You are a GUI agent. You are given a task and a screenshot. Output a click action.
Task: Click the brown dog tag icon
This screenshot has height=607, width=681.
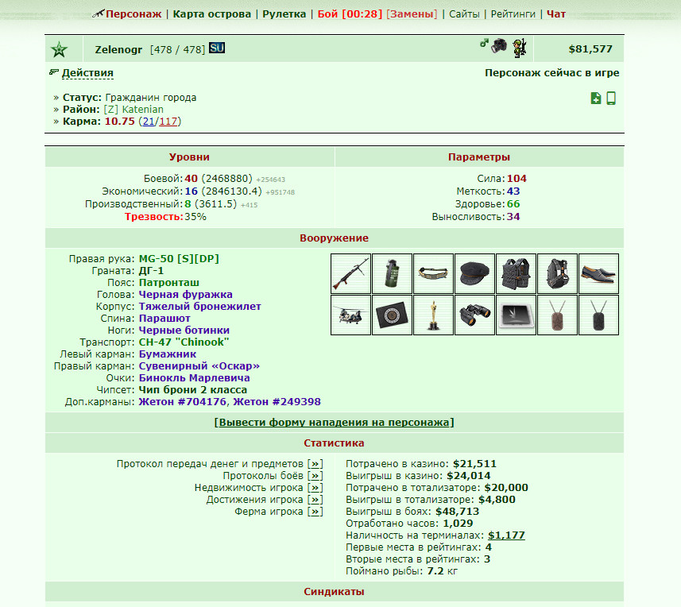coord(557,315)
